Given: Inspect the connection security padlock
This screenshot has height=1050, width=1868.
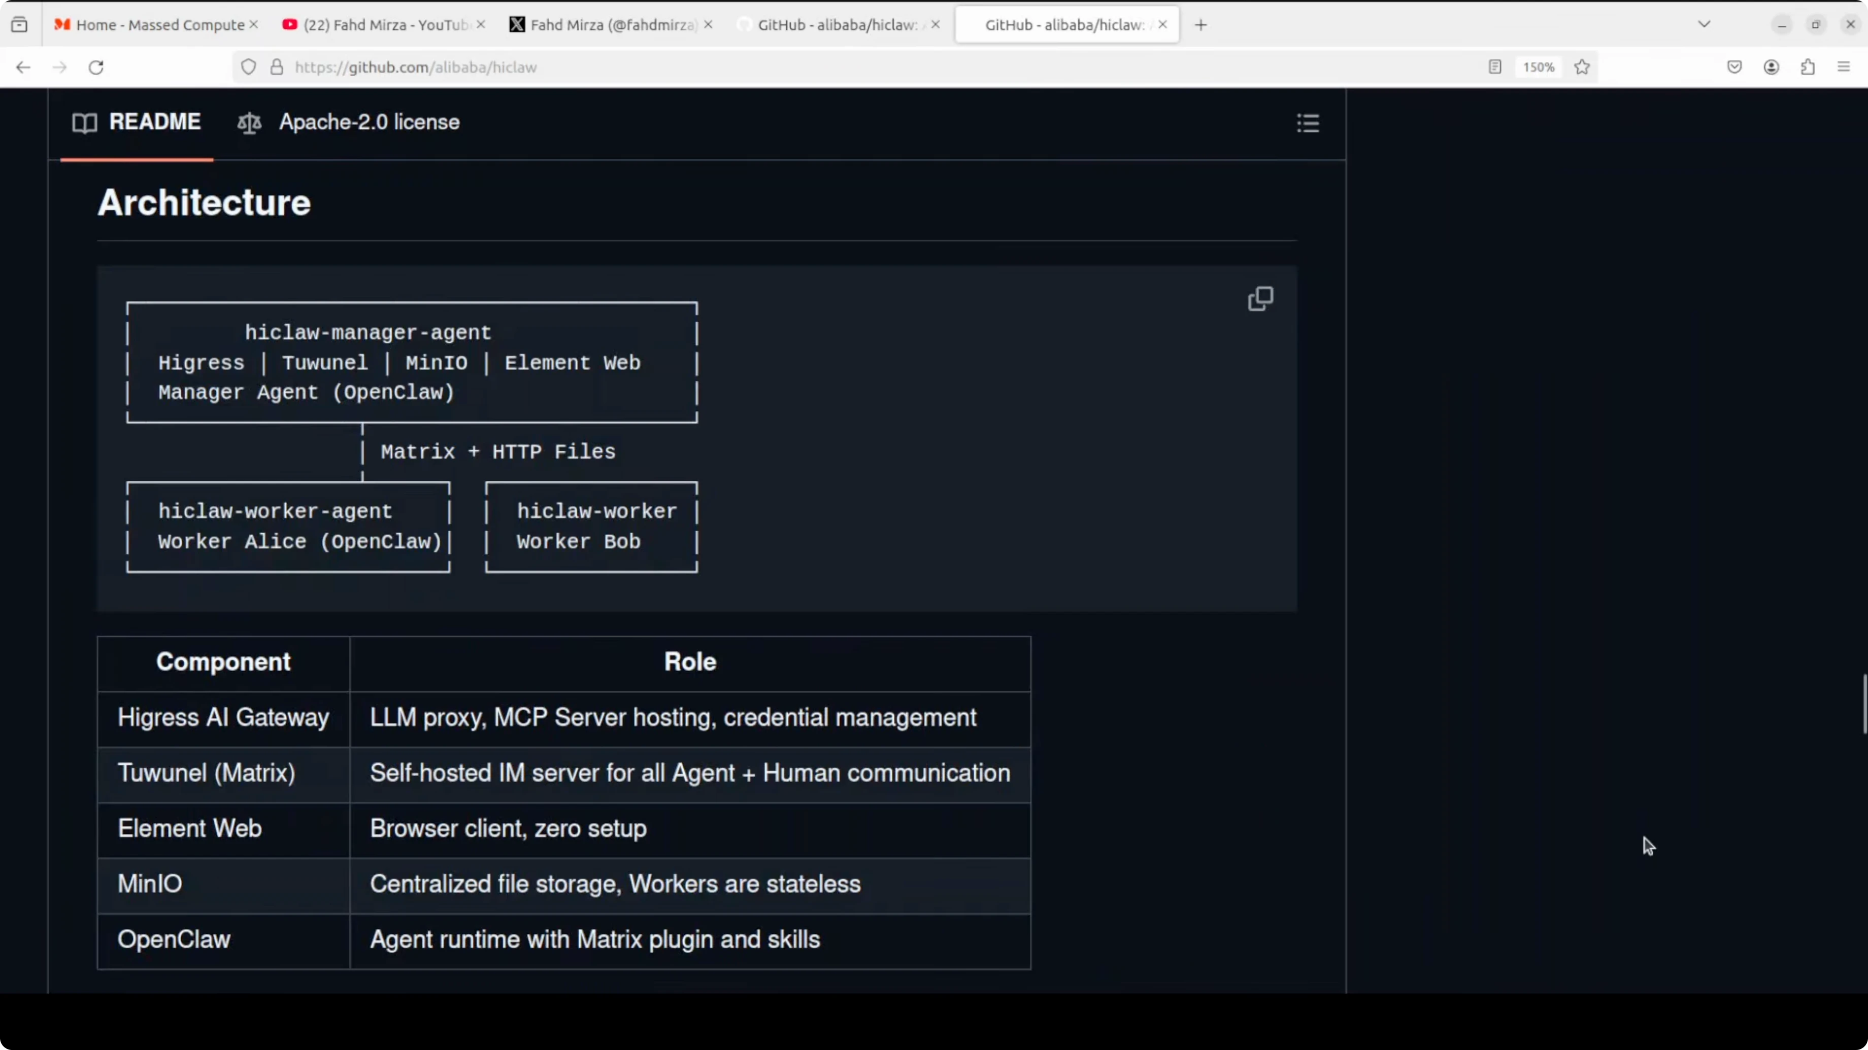Looking at the screenshot, I should pyautogui.click(x=276, y=66).
